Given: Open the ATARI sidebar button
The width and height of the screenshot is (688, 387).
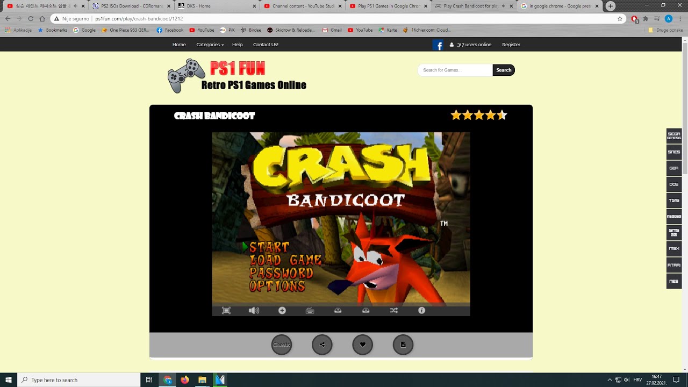Looking at the screenshot, I should click(674, 264).
